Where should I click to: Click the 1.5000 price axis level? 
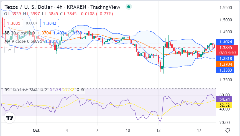tap(226, 20)
